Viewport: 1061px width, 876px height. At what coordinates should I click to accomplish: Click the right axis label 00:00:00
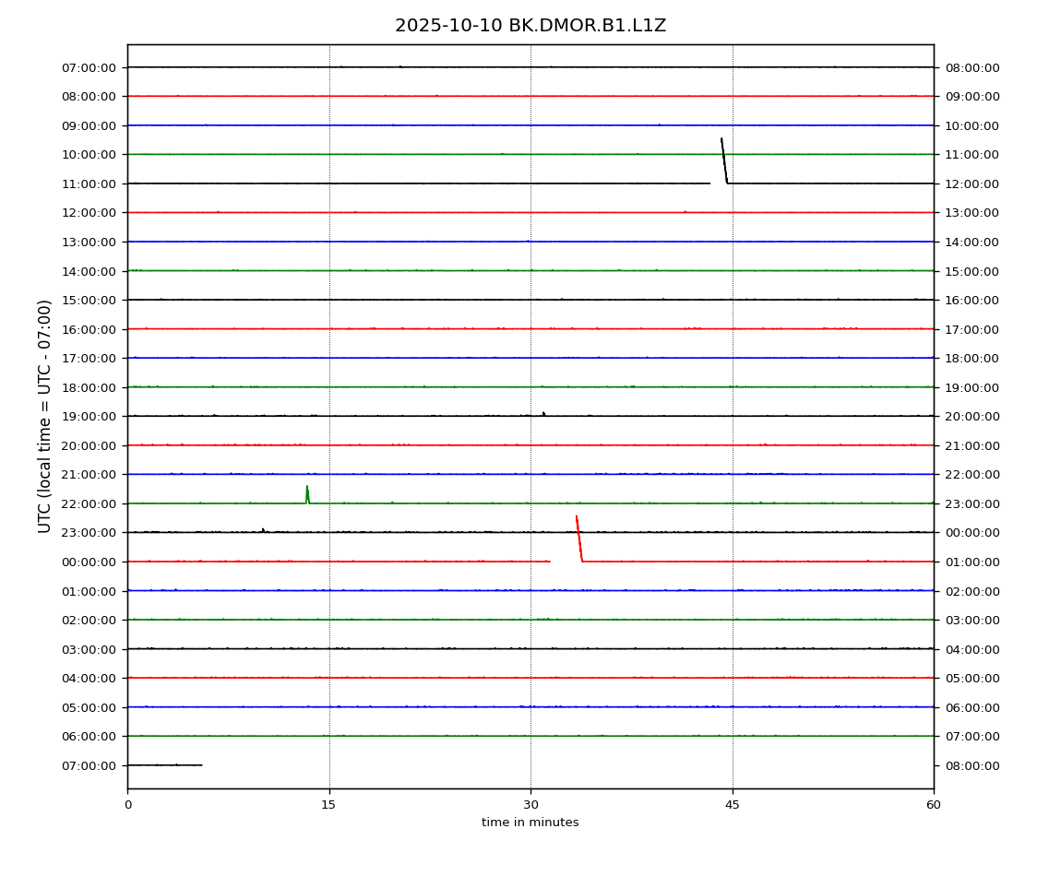tap(972, 533)
